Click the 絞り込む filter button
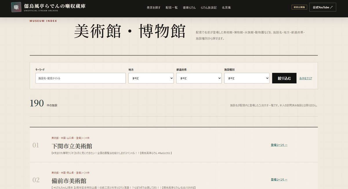The height and width of the screenshot is (189, 348). 284,78
